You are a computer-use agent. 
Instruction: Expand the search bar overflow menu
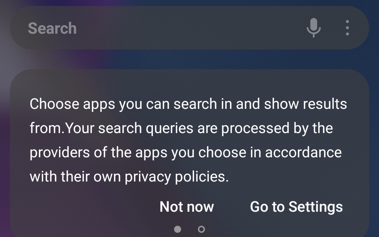(x=347, y=28)
